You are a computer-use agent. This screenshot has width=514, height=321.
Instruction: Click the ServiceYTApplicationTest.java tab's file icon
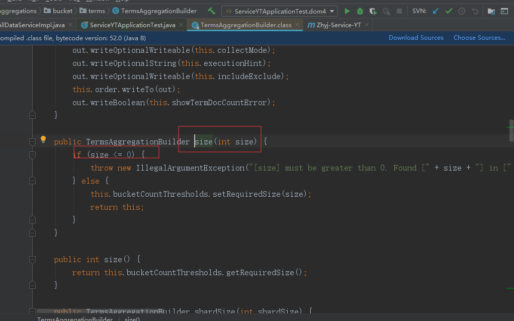84,25
